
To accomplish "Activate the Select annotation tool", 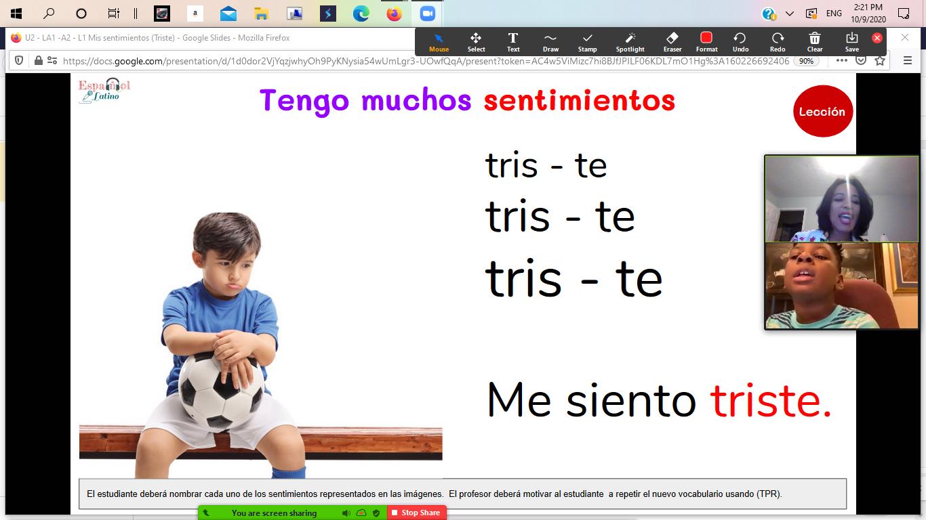I will [476, 42].
